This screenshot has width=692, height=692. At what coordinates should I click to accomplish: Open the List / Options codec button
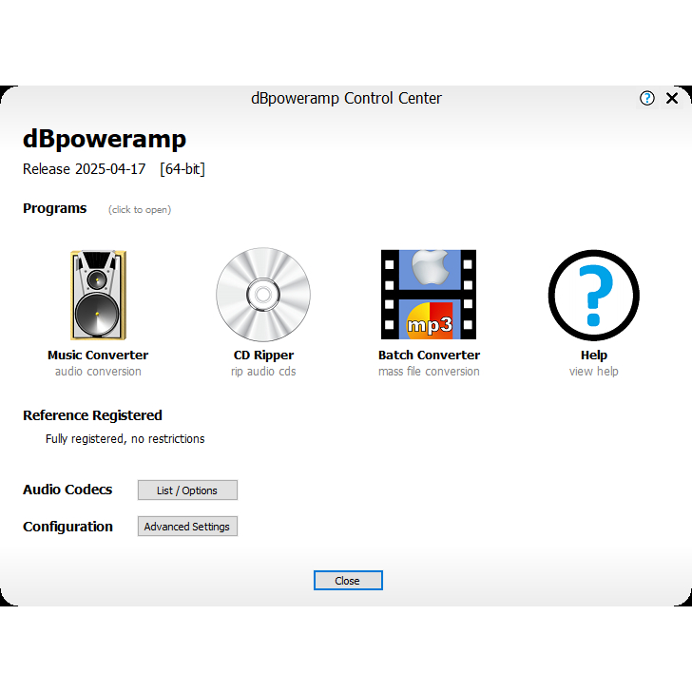click(187, 490)
